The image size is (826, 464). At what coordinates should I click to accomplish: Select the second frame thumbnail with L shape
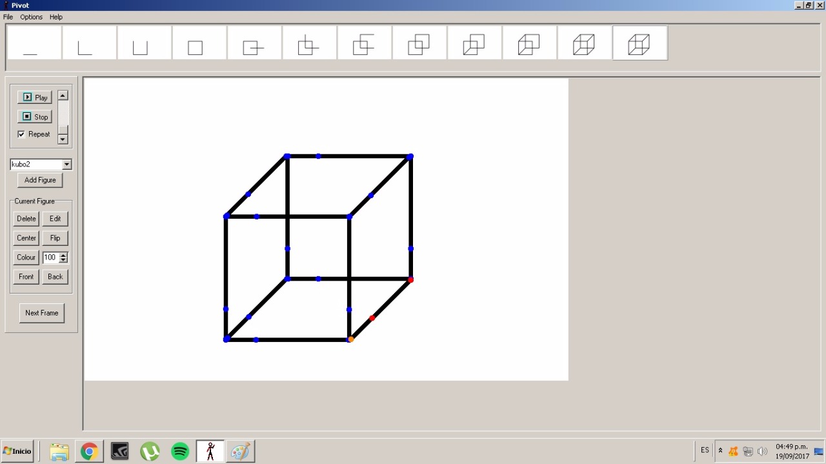click(89, 43)
